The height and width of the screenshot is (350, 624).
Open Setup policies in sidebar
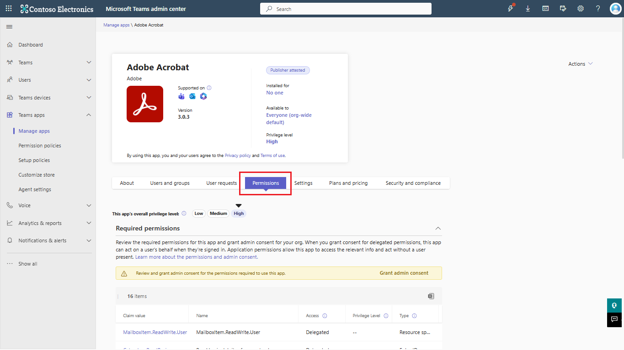click(x=34, y=160)
